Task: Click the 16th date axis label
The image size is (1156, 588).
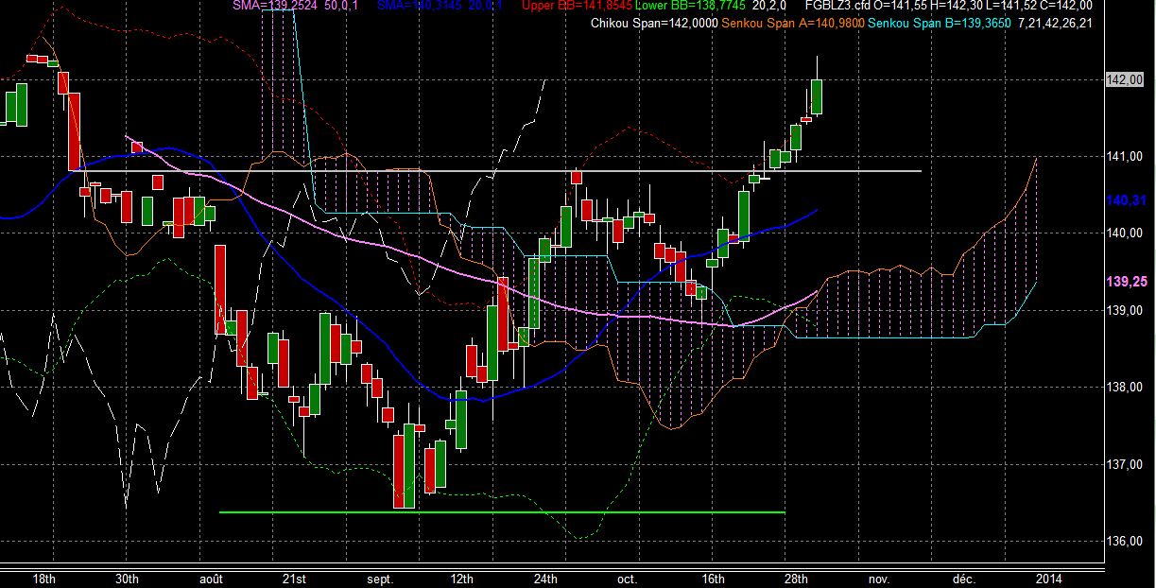Action: 714,579
